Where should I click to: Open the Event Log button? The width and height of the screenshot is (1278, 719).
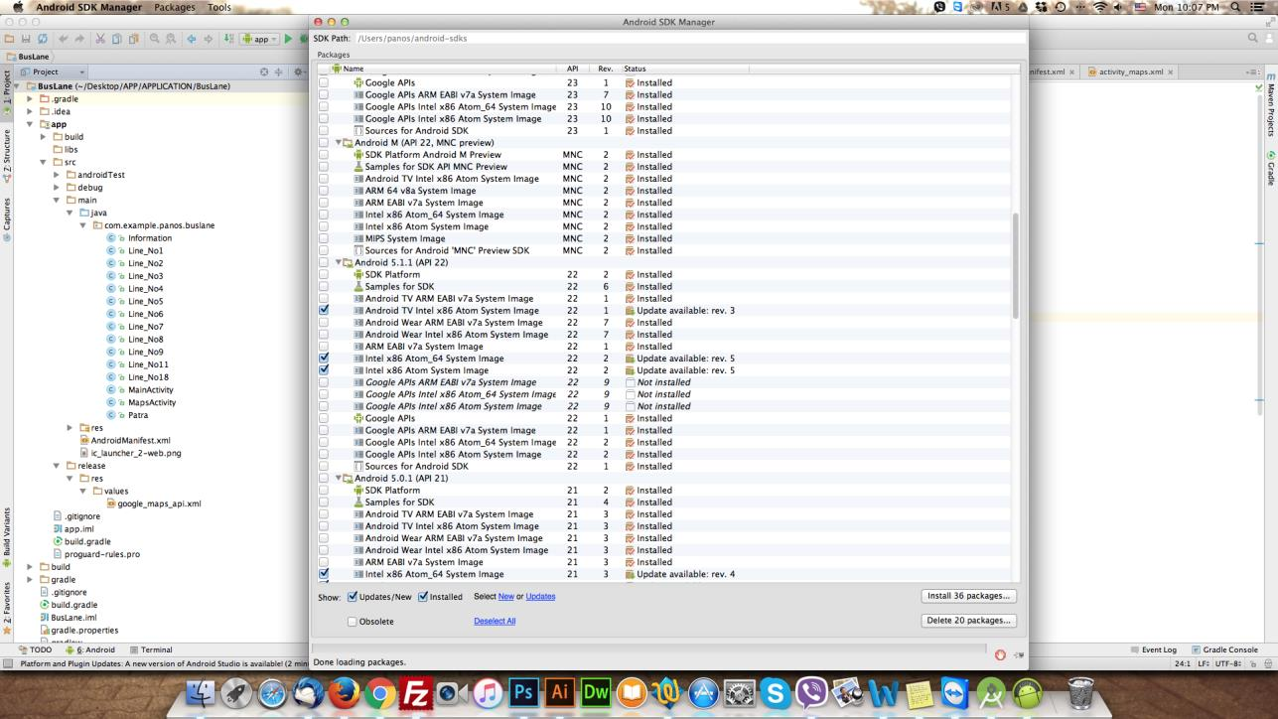point(1153,650)
